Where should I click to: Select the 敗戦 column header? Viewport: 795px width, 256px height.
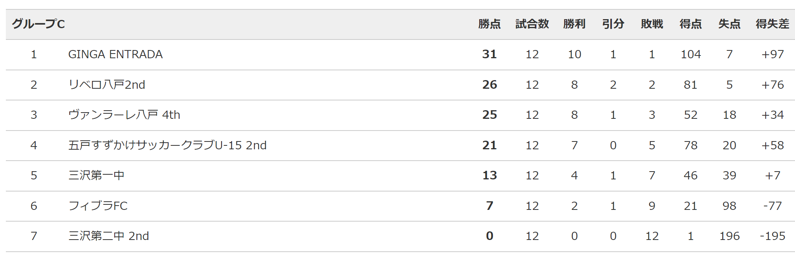pos(652,24)
